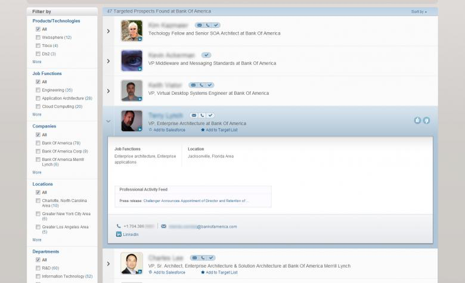Click email icon for VP, Sr. Architect prospect
The height and width of the screenshot is (283, 465).
[194, 258]
